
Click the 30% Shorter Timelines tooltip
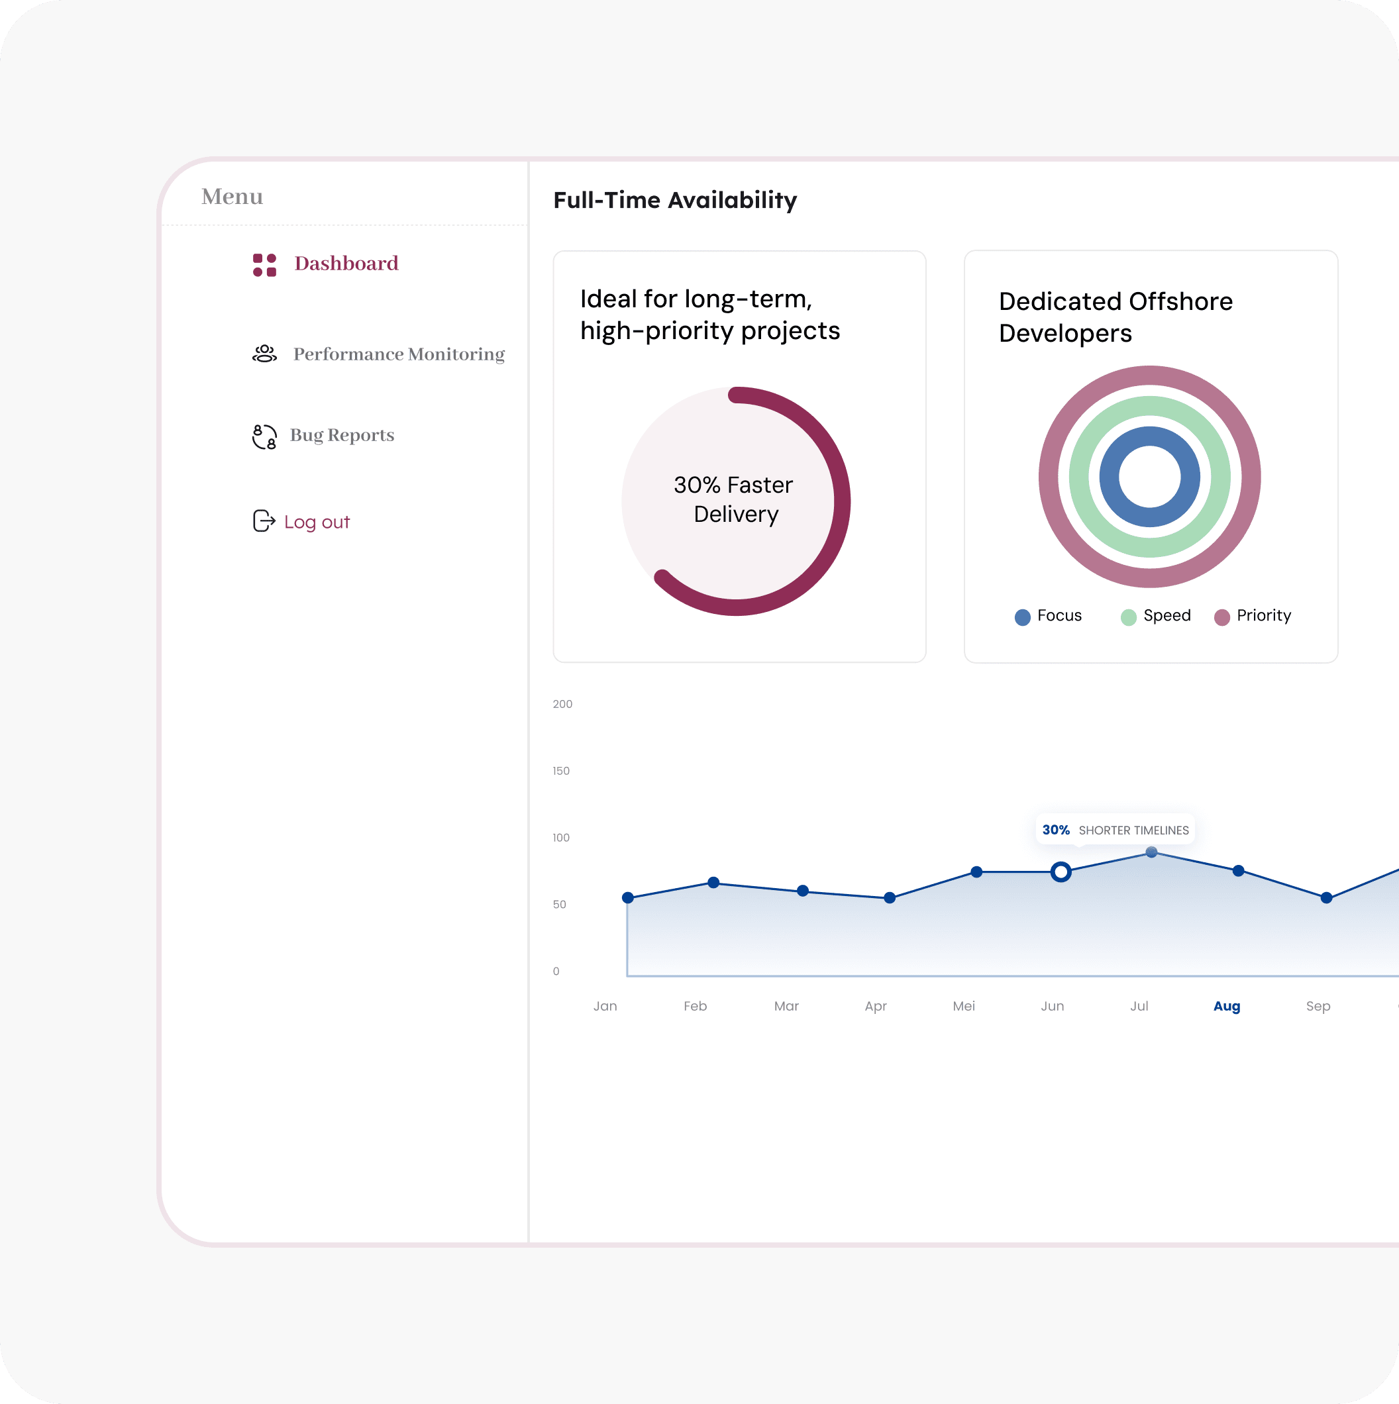click(x=1115, y=830)
